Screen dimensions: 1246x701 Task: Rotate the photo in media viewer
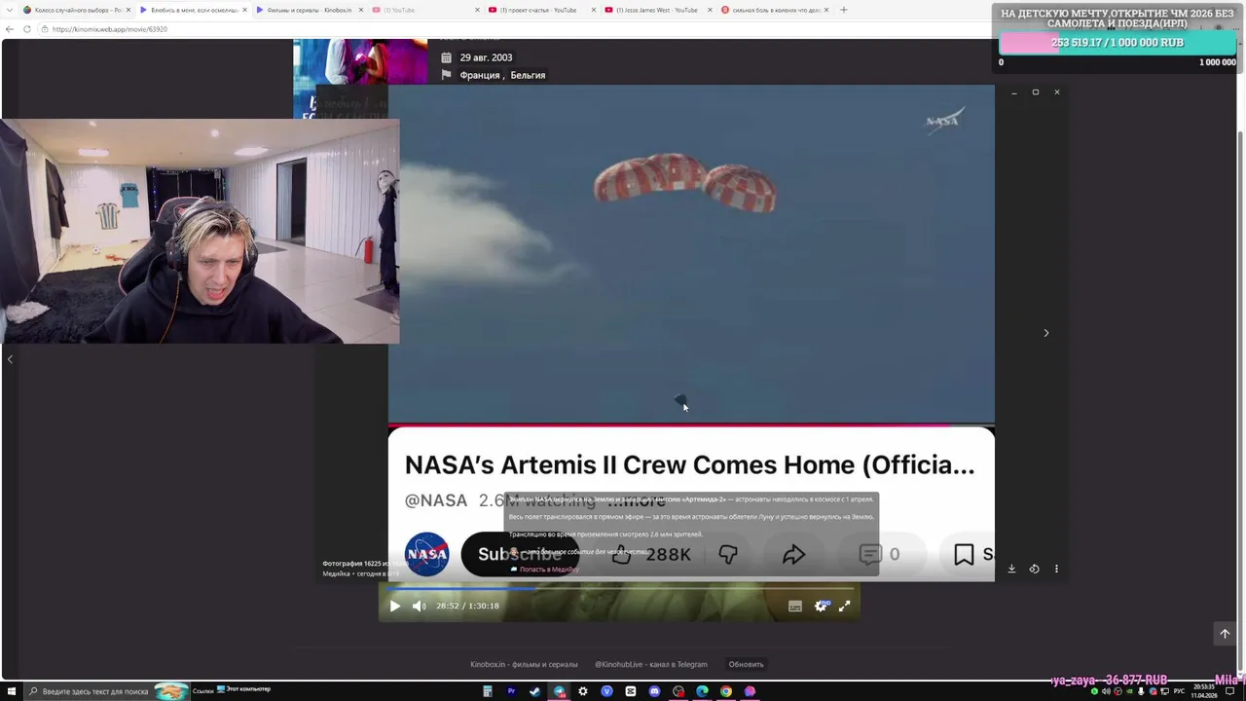pos(1034,569)
